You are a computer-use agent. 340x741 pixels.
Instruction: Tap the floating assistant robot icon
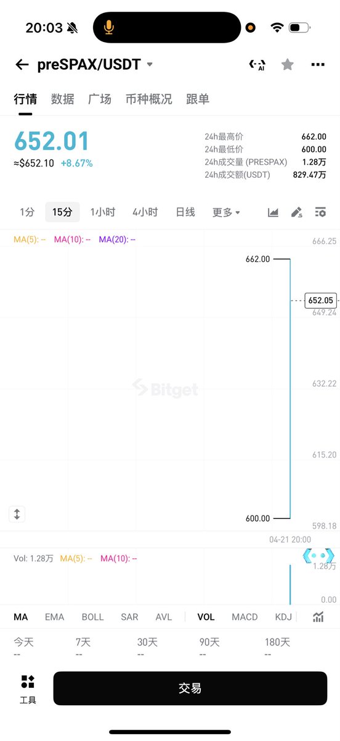tap(318, 556)
